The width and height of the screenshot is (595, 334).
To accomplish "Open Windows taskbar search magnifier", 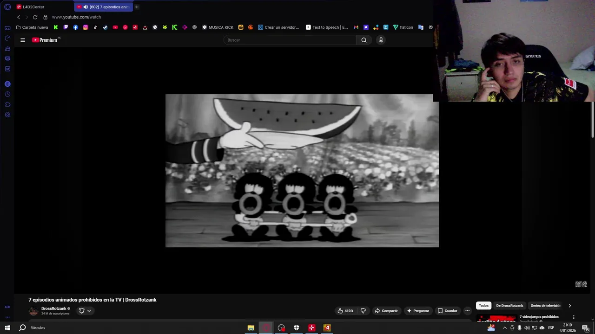I will click(x=22, y=328).
